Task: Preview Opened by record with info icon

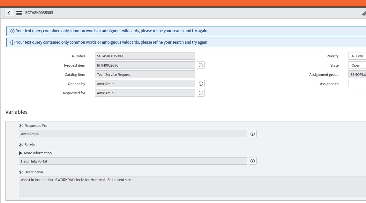Action: [x=201, y=83]
